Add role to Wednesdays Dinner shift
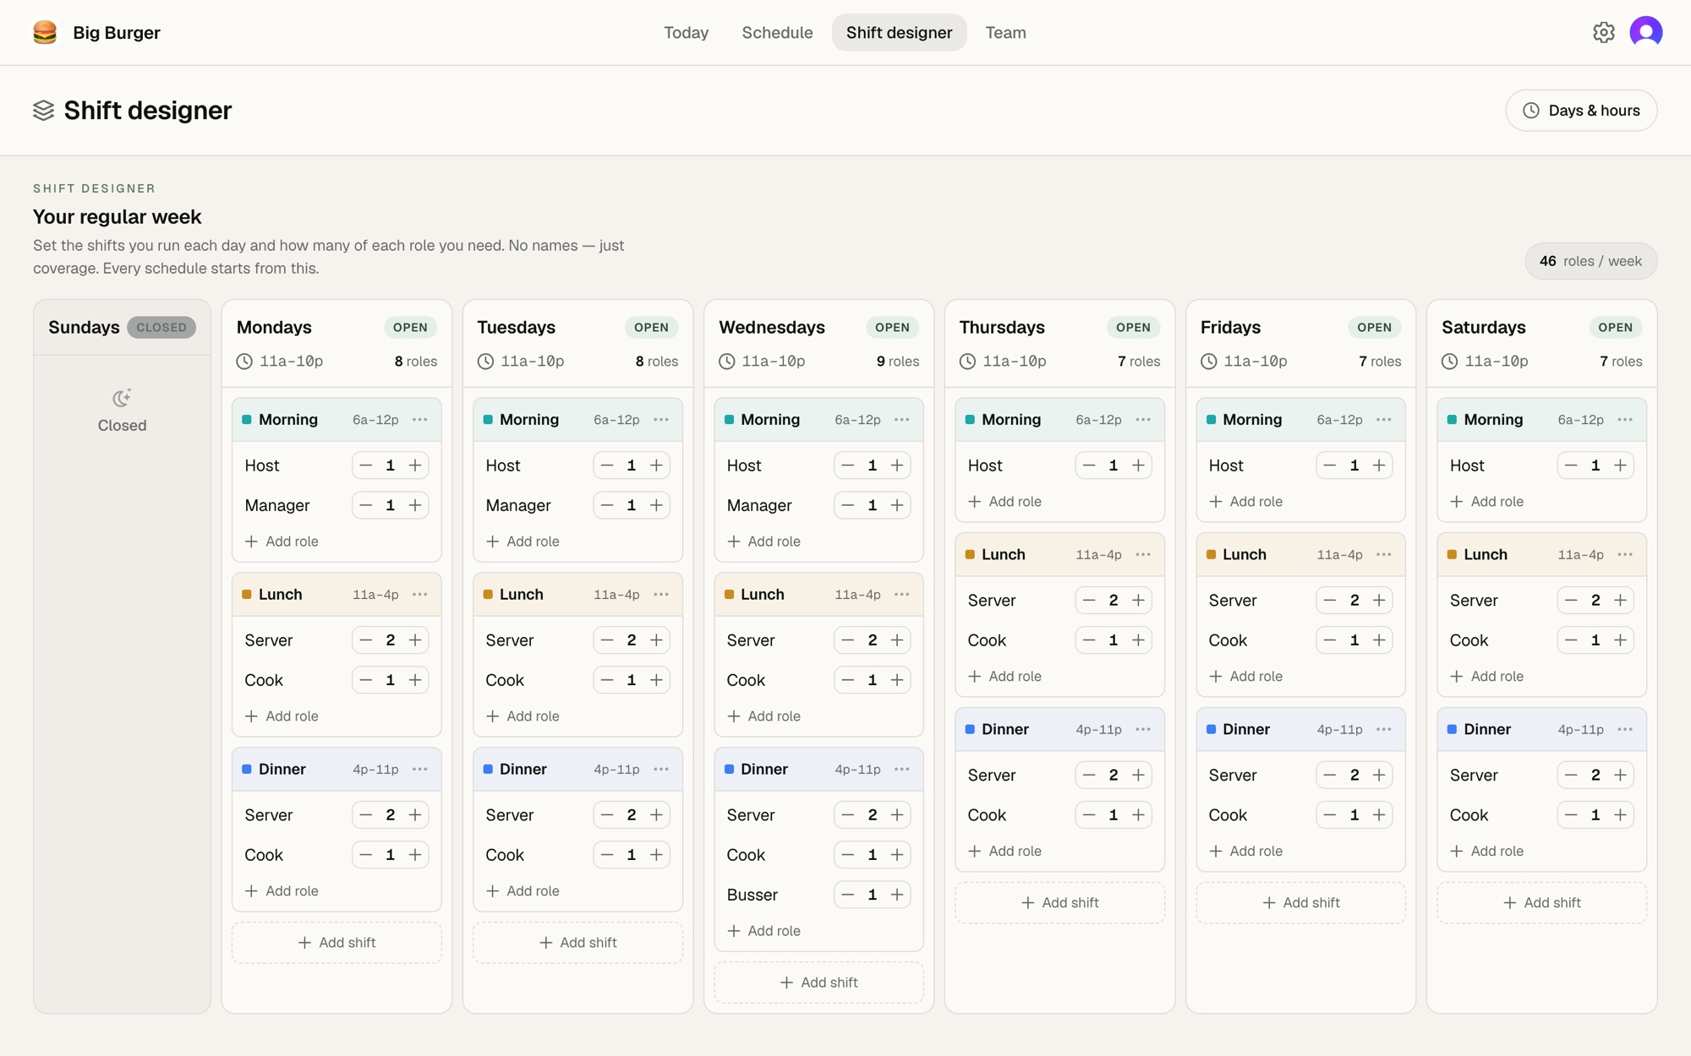Image resolution: width=1691 pixels, height=1056 pixels. (x=763, y=931)
